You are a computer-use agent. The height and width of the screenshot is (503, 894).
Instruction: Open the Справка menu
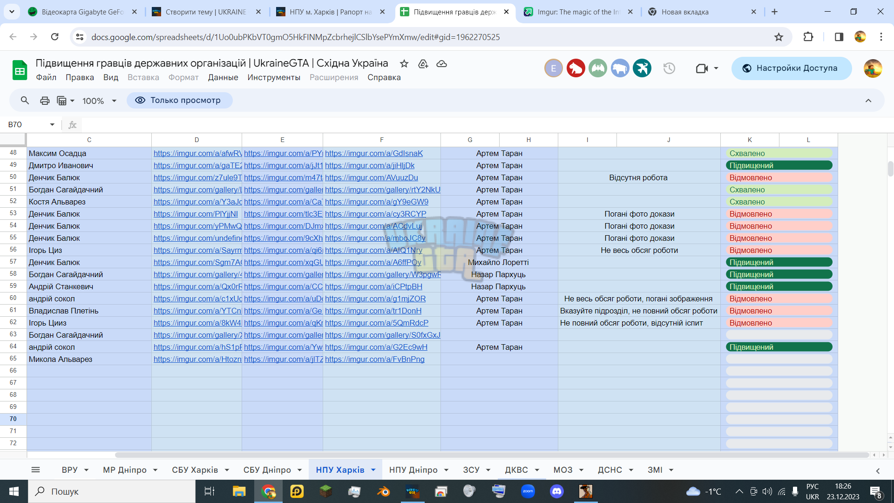[x=384, y=77]
